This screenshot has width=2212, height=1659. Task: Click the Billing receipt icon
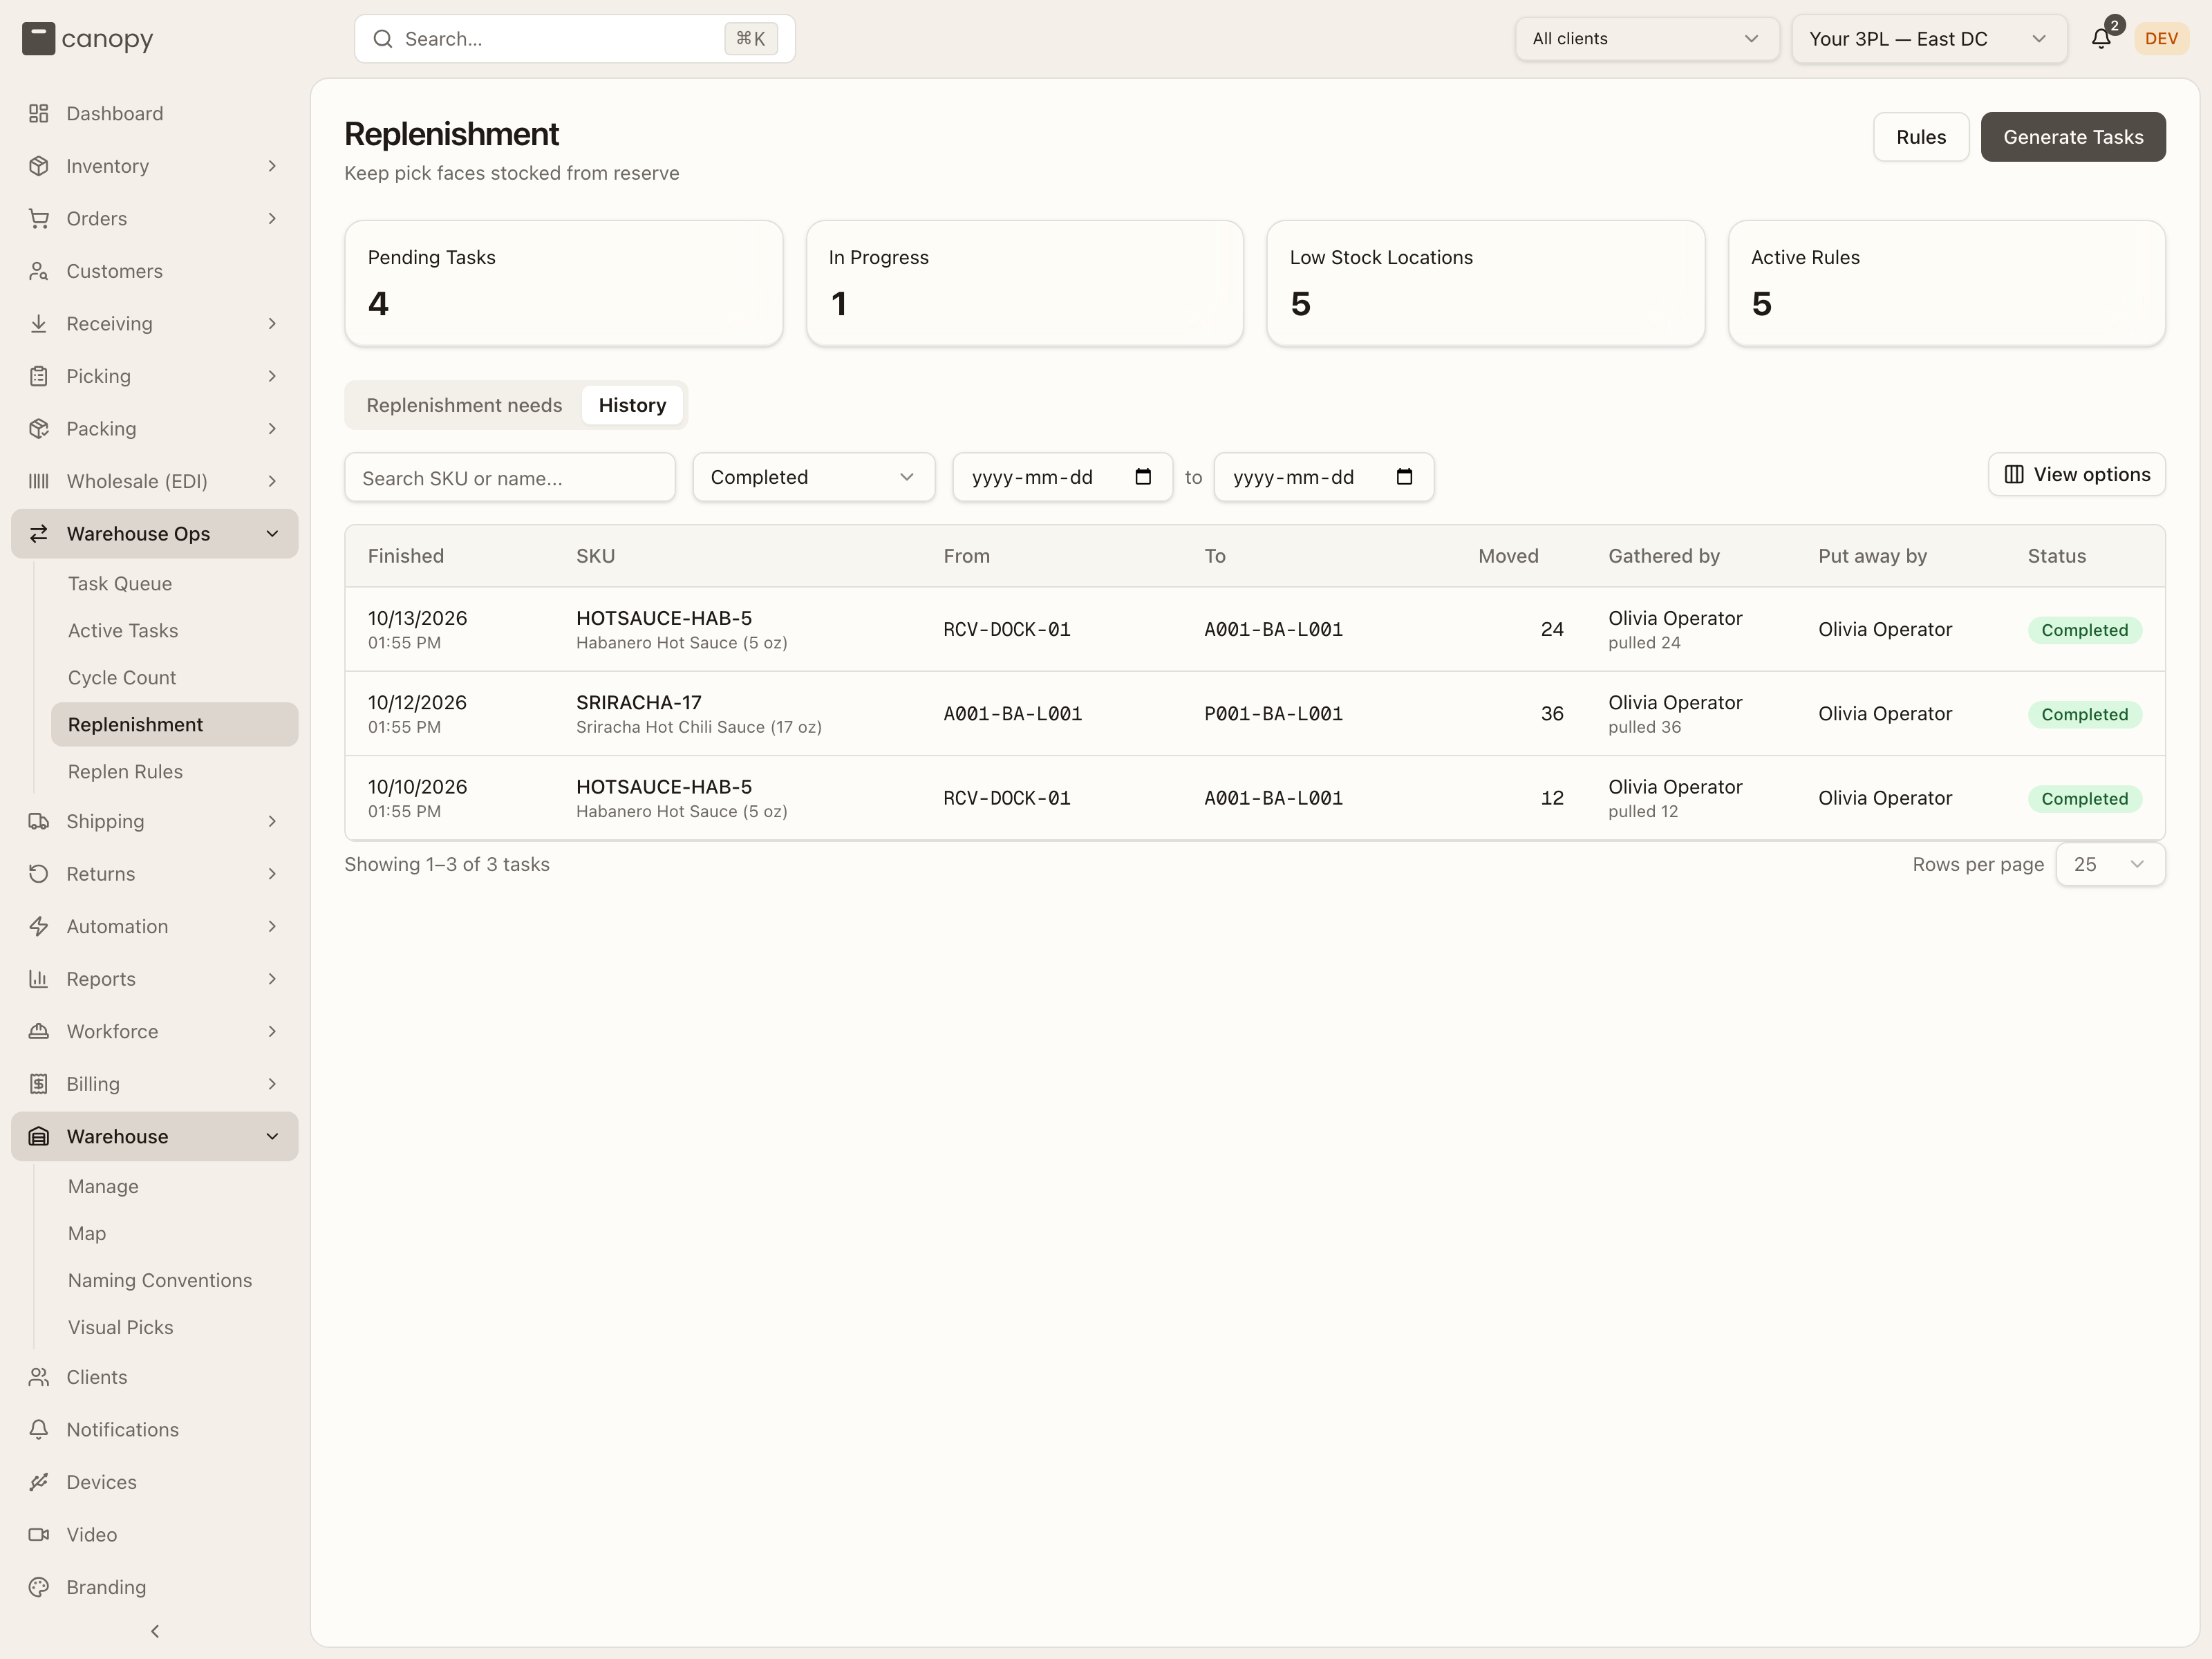(39, 1084)
